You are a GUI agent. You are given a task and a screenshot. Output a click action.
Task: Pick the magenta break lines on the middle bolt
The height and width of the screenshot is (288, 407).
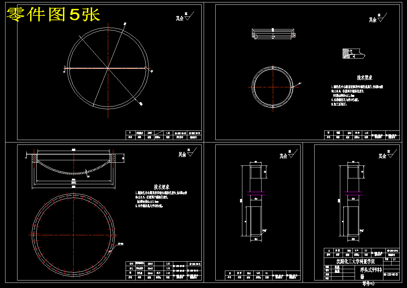click(x=256, y=193)
